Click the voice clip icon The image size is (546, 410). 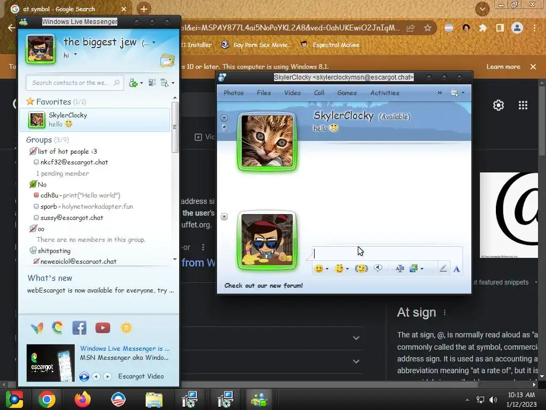(378, 268)
